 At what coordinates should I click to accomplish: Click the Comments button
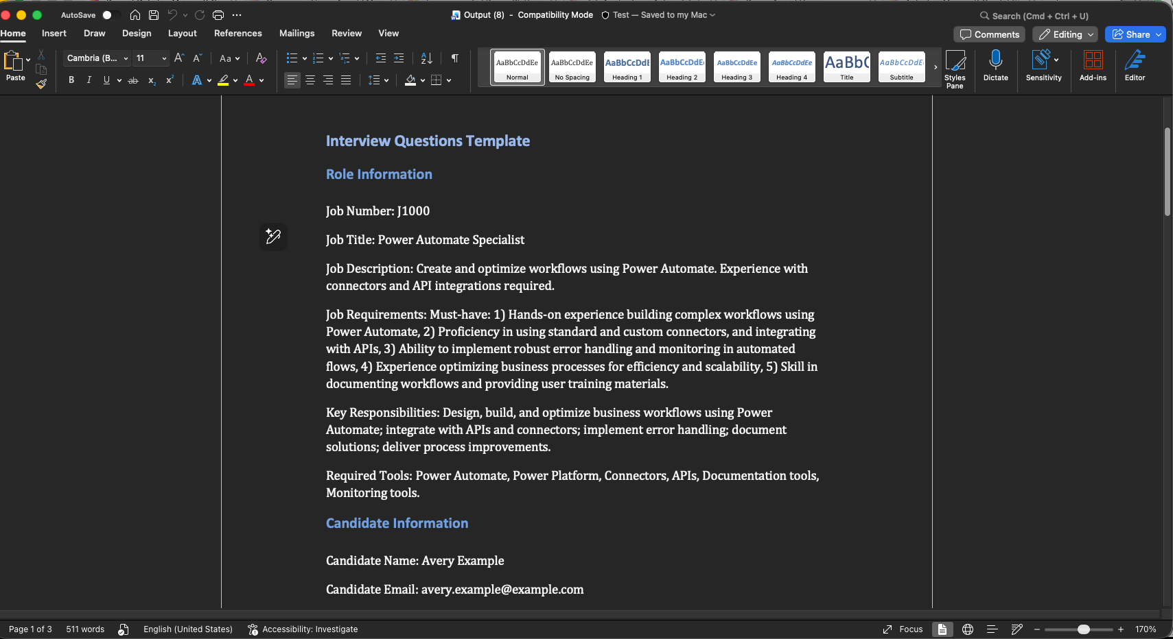coord(989,34)
